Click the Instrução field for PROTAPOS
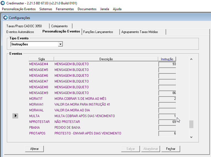 pos(167,133)
